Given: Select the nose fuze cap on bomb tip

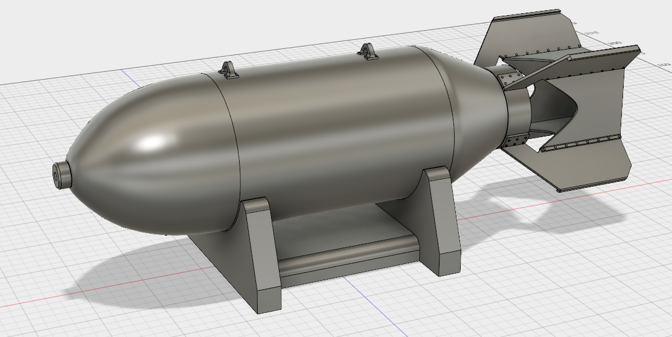Looking at the screenshot, I should click(x=62, y=175).
